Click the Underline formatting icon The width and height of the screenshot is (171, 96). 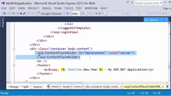(156, 14)
